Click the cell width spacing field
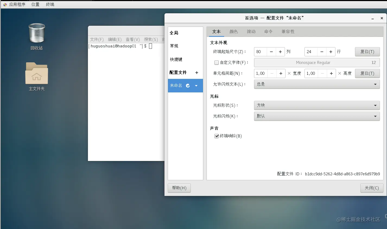The width and height of the screenshot is (387, 229). [x=261, y=73]
